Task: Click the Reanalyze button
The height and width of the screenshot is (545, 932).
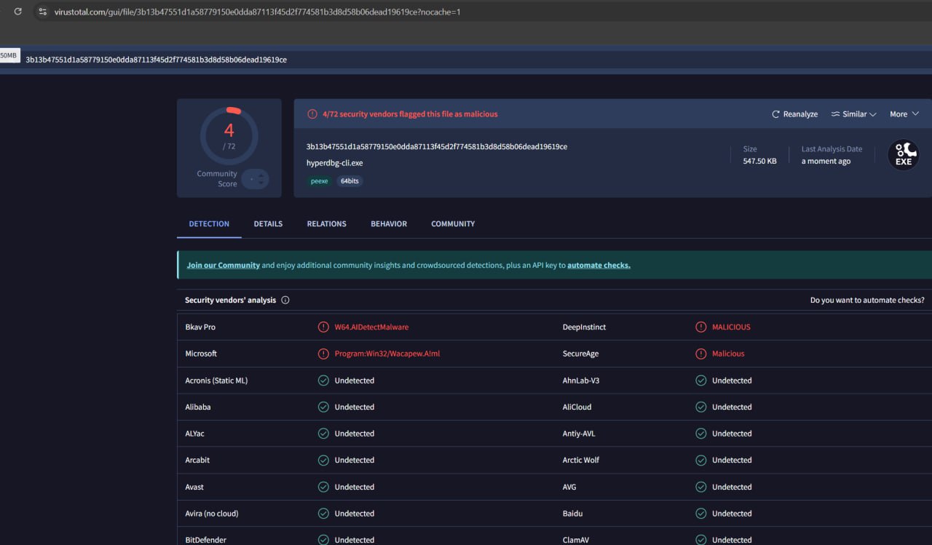Action: coord(794,114)
